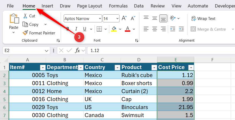The height and width of the screenshot is (120, 235).
Task: Align text left
Action: [x=146, y=29]
